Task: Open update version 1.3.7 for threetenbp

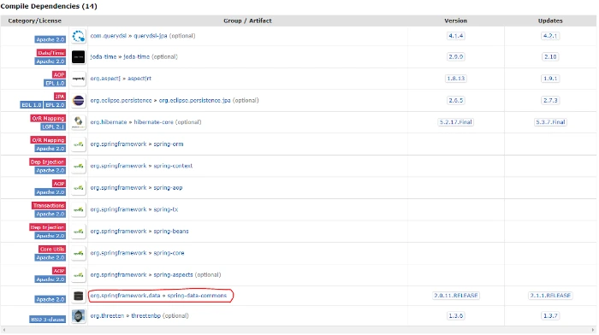Action: click(x=550, y=316)
